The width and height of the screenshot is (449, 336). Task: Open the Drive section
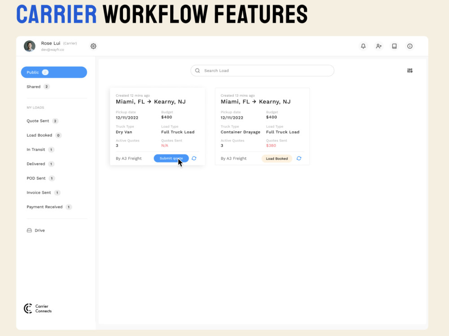coord(36,230)
